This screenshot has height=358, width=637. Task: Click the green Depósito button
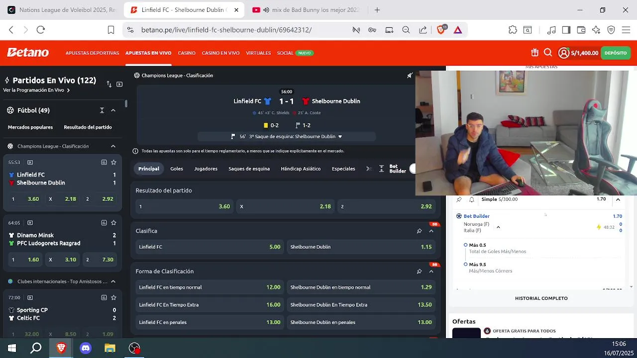(x=616, y=53)
